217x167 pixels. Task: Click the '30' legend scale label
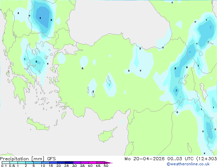point(74,166)
